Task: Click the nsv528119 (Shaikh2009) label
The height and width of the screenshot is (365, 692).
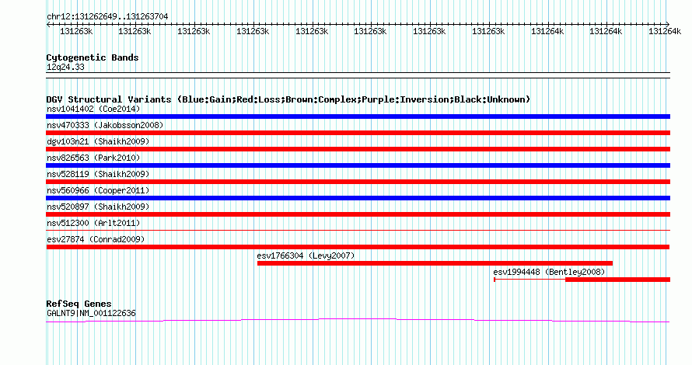Action: pyautogui.click(x=98, y=174)
